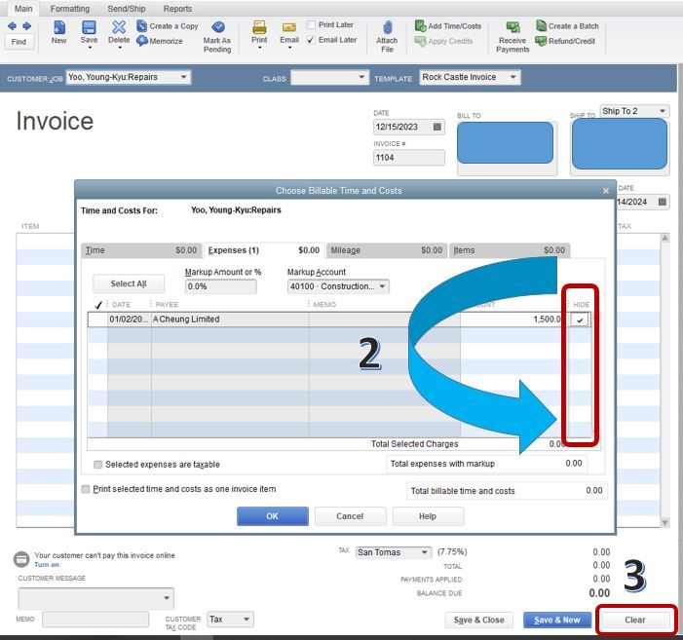Viewport: 683px width, 640px height.
Task: Open the Customer:Job dropdown
Action: [184, 77]
